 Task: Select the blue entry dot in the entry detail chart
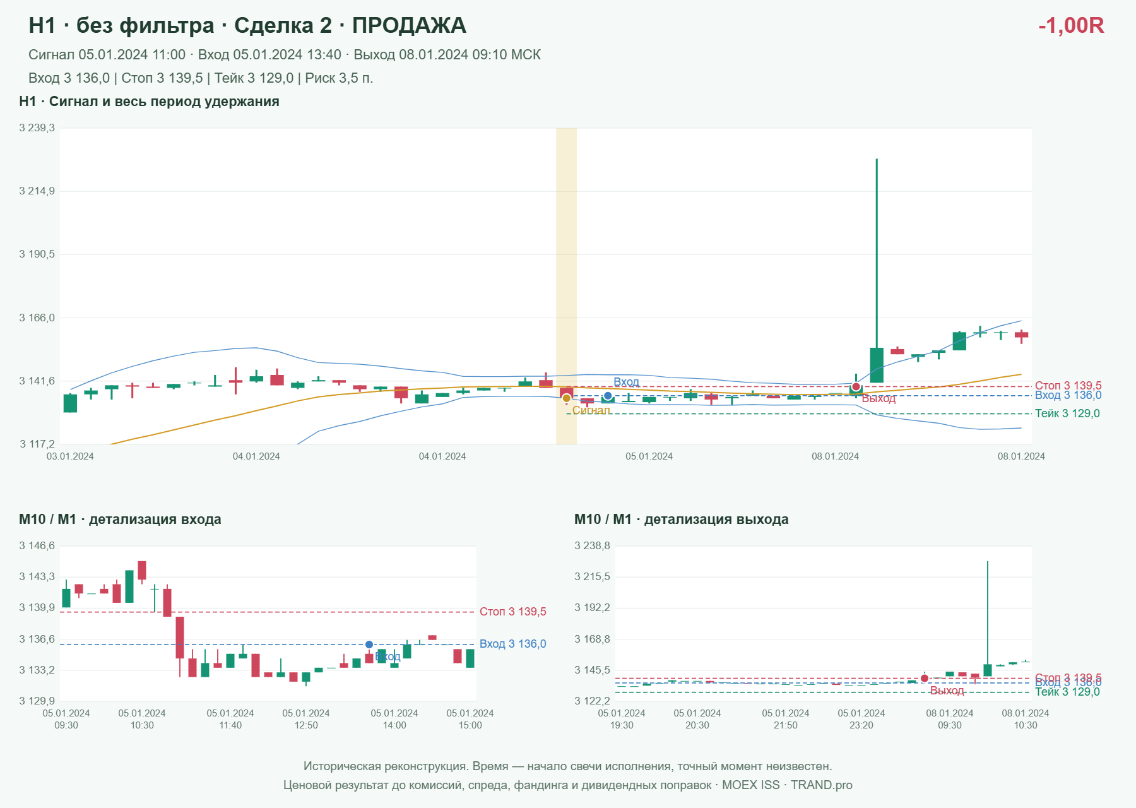[x=369, y=645]
